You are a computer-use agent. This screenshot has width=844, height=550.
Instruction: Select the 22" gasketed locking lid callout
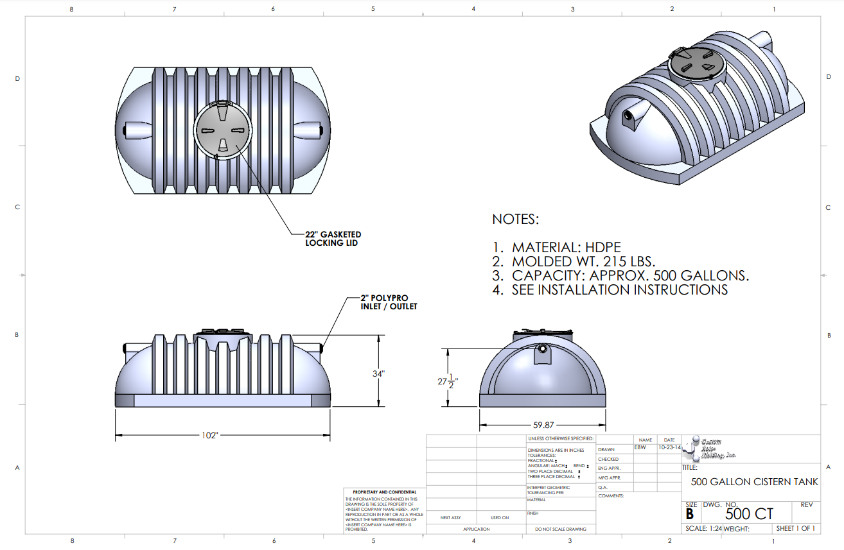333,239
